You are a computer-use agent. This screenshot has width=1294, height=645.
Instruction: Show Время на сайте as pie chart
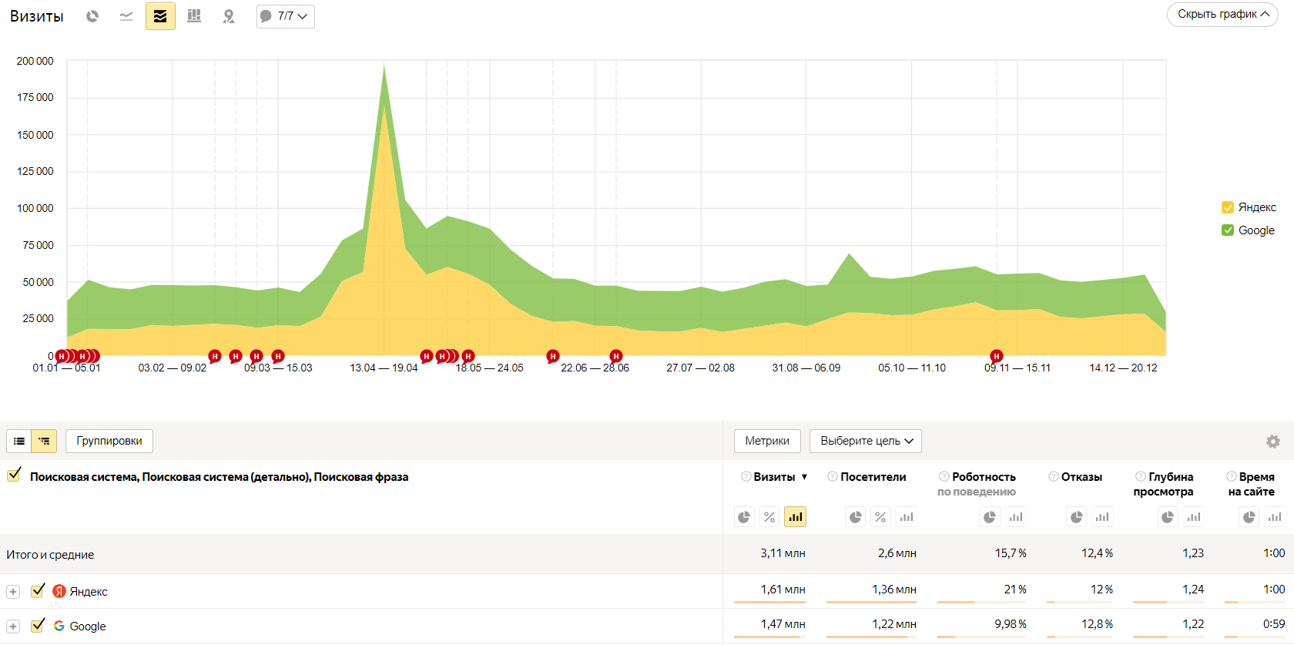click(1249, 517)
